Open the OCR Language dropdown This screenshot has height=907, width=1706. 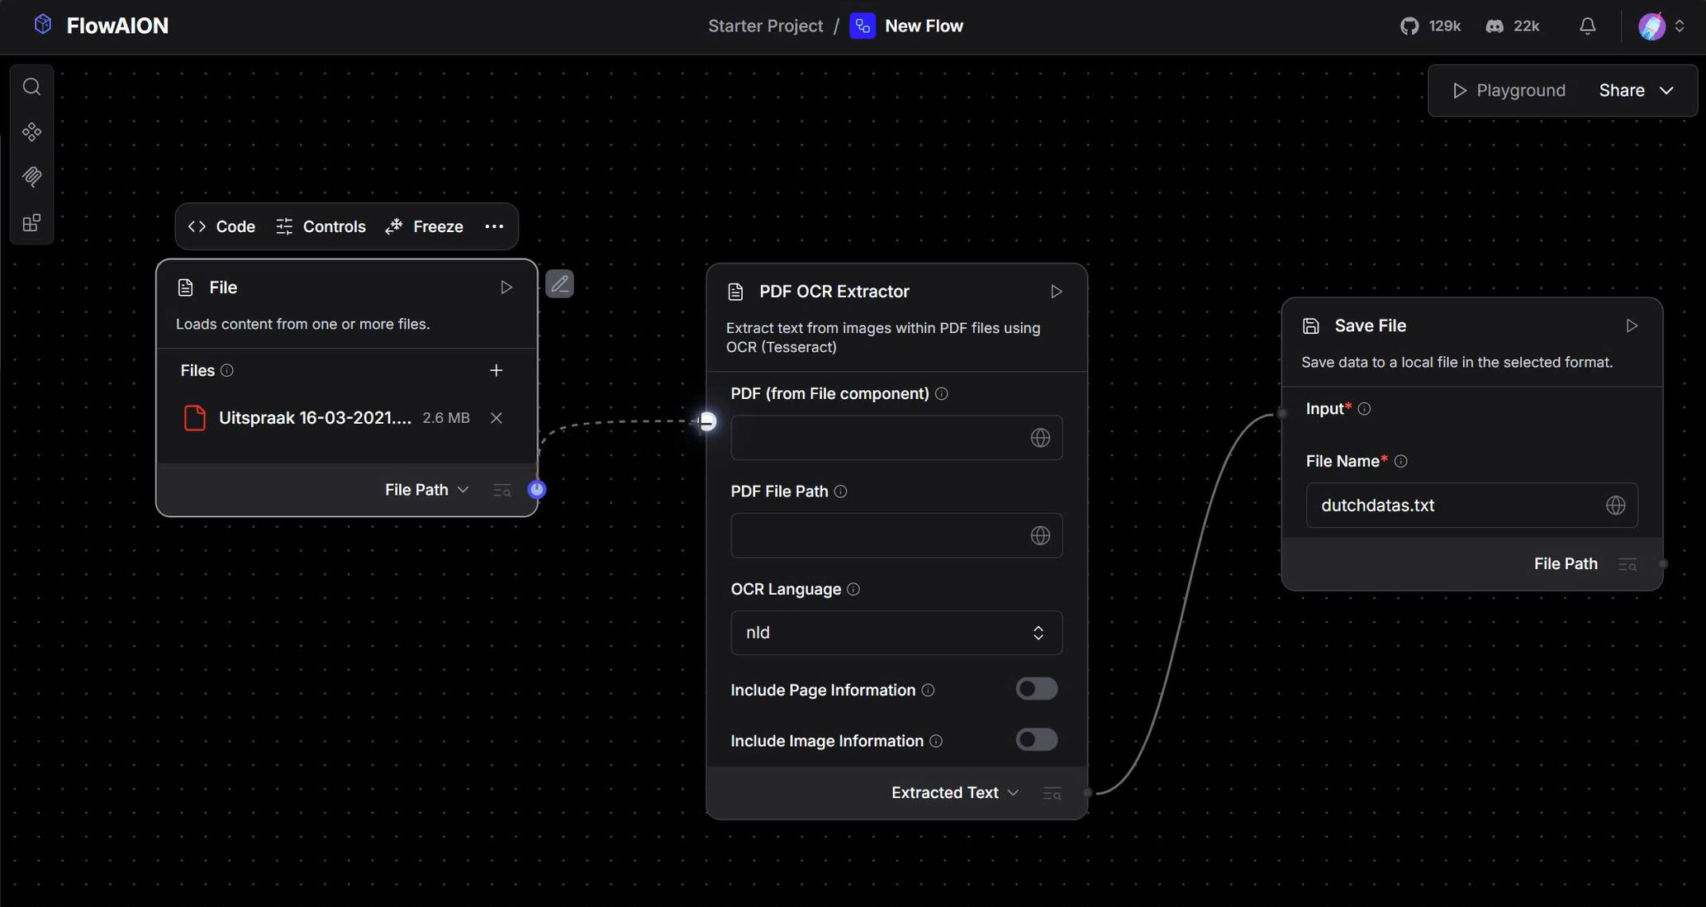point(896,632)
